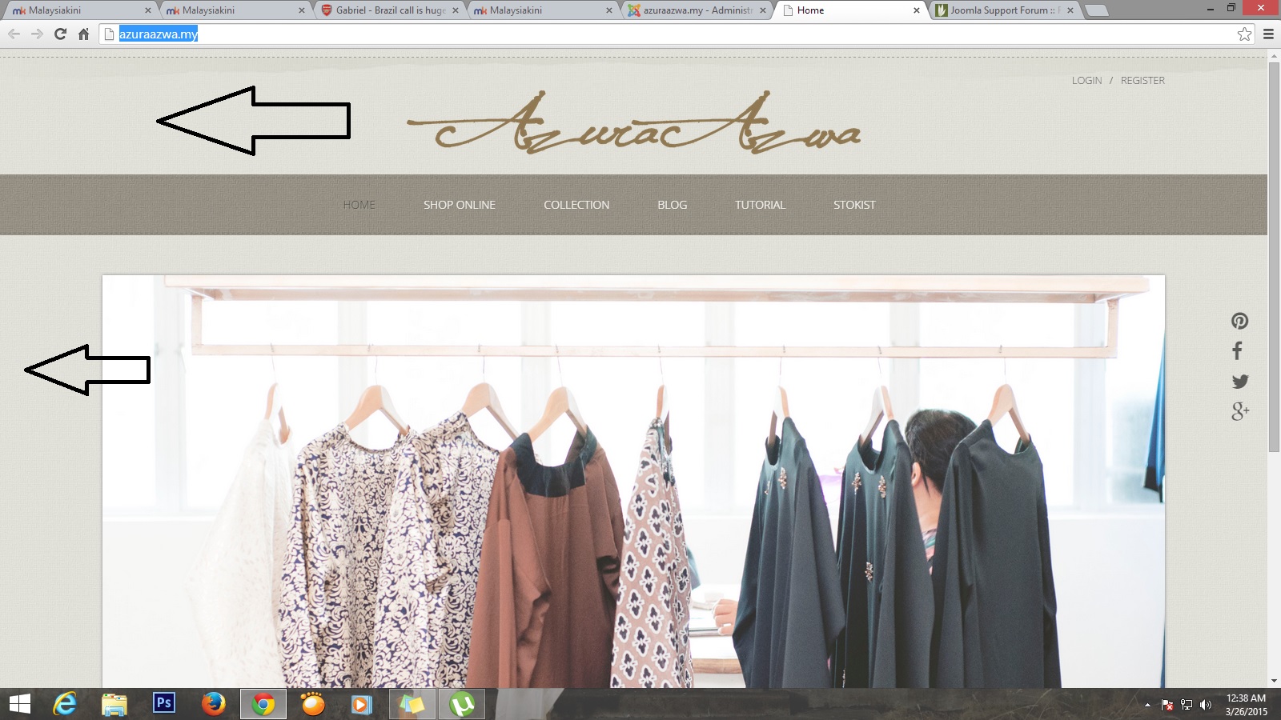1281x720 pixels.
Task: Click scrollbar up arrow
Action: click(1274, 56)
